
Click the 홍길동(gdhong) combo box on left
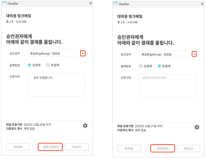(x=57, y=53)
